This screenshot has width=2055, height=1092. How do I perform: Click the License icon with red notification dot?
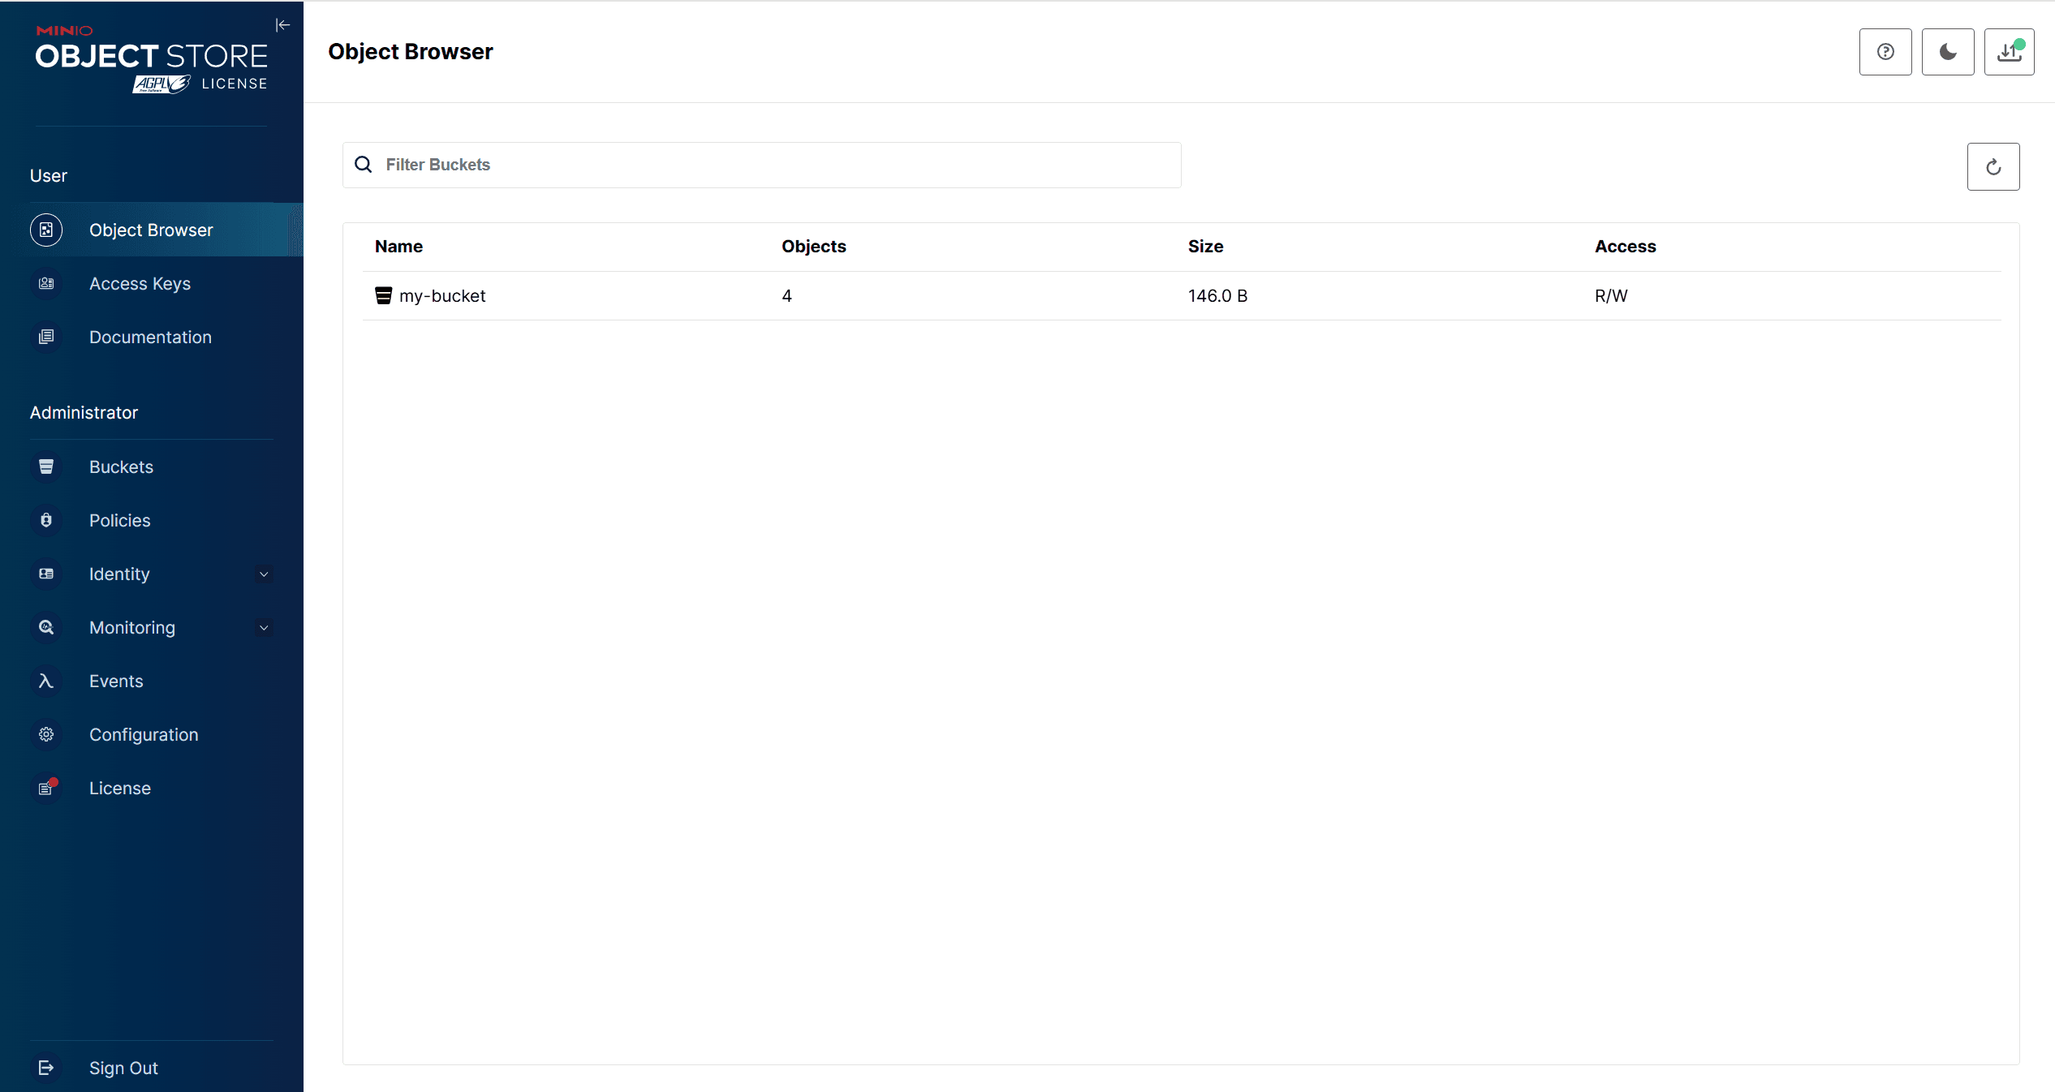pos(45,788)
